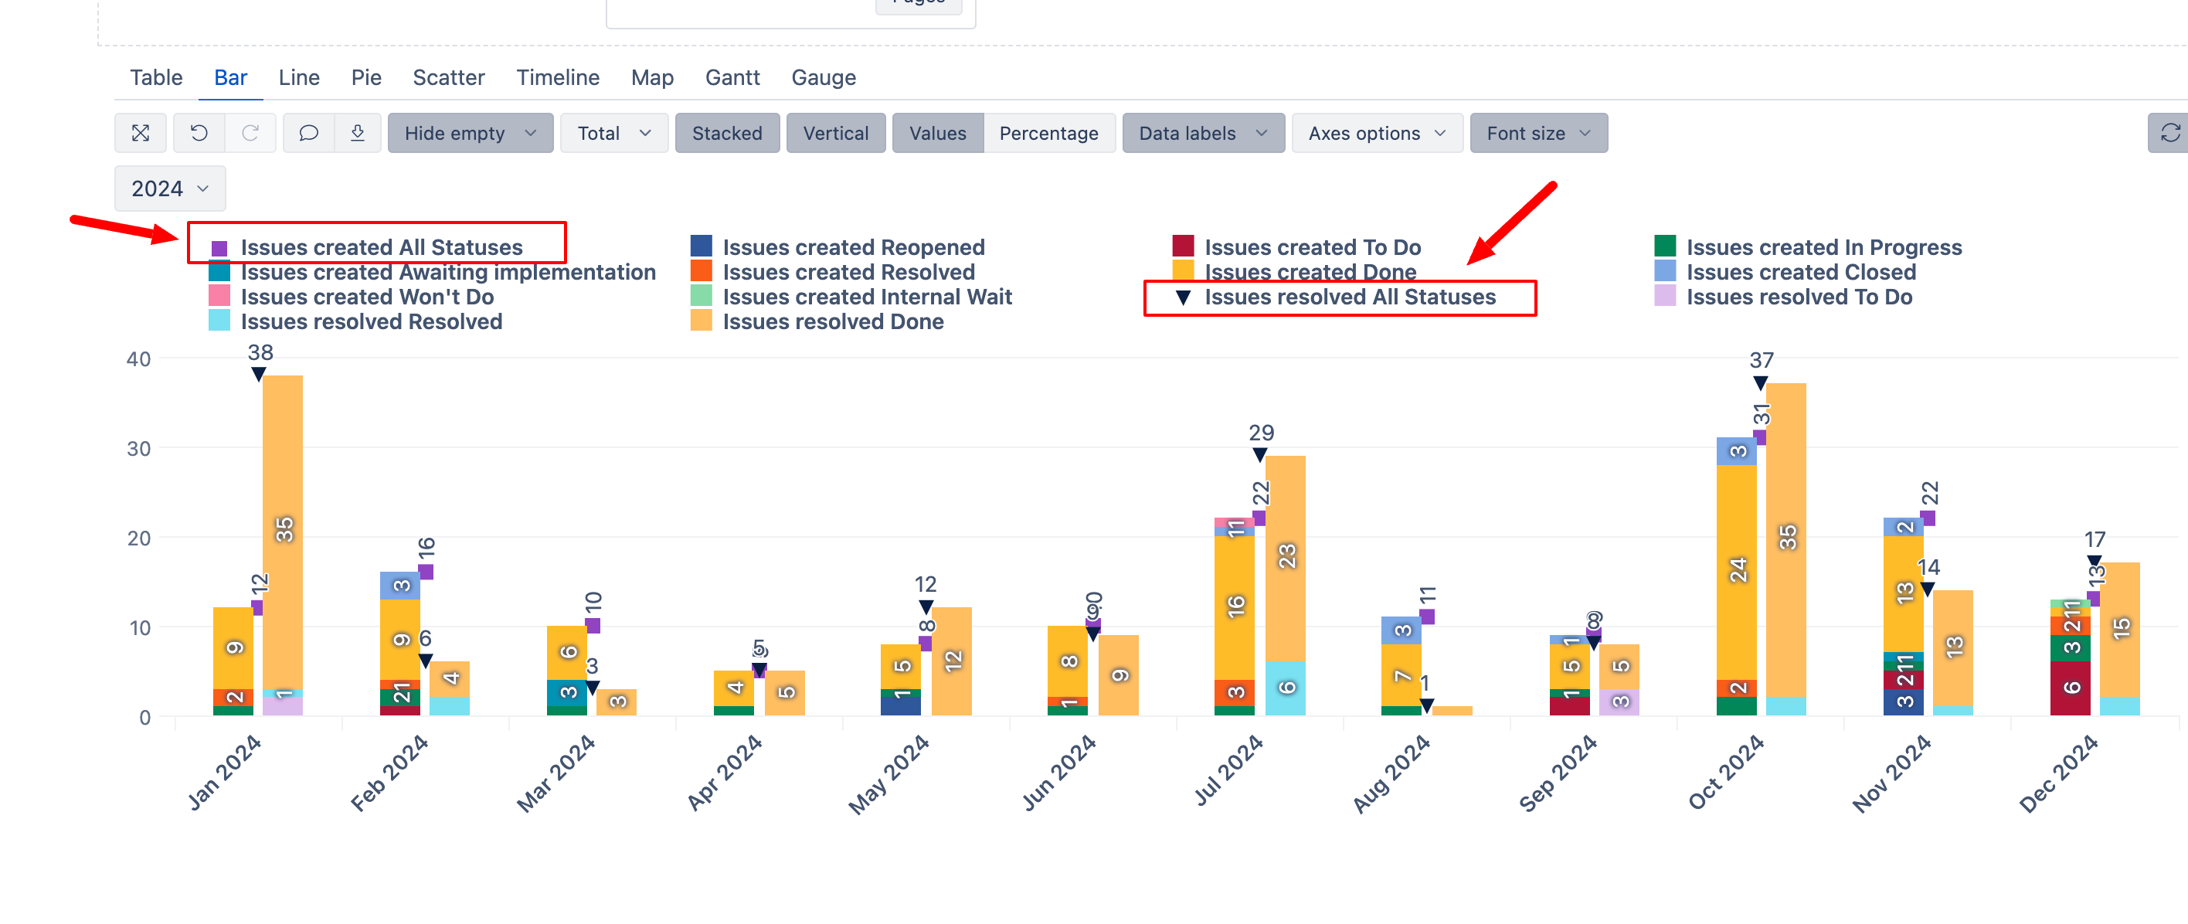Toggle the Stacked bar option
The image size is (2188, 924).
[726, 134]
